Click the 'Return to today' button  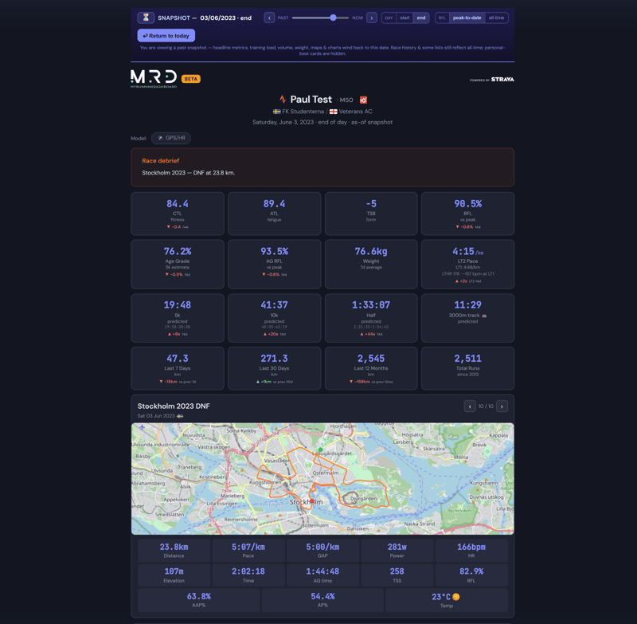tap(166, 36)
